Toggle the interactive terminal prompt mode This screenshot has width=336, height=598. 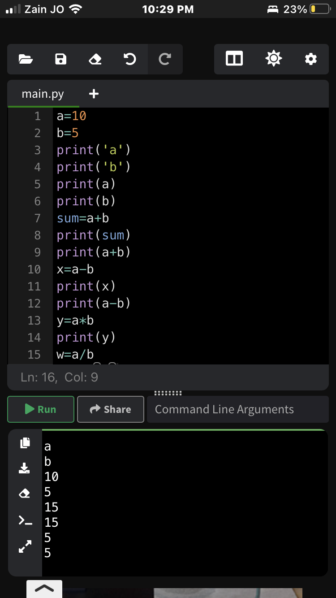[x=25, y=520]
